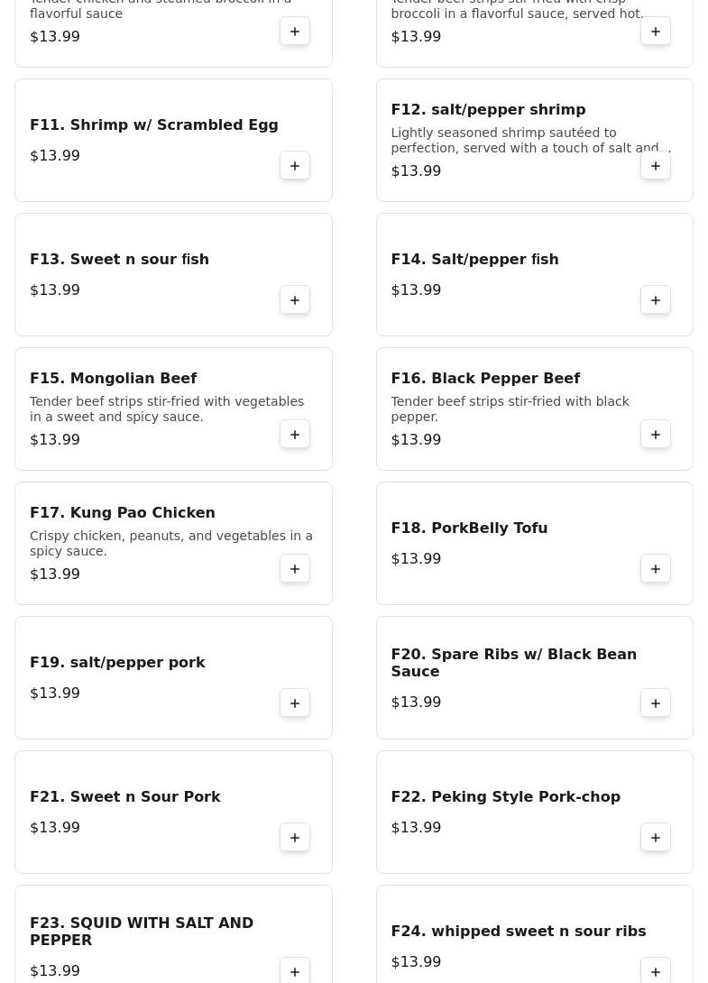This screenshot has height=983, width=708.
Task: Add F23 Squid with Salt and Pepper
Action: tap(295, 971)
